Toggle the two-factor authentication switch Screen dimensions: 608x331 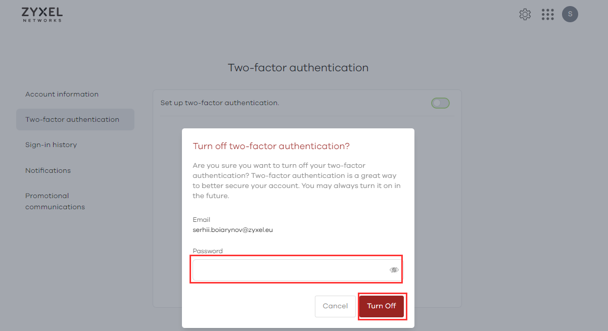pos(440,103)
